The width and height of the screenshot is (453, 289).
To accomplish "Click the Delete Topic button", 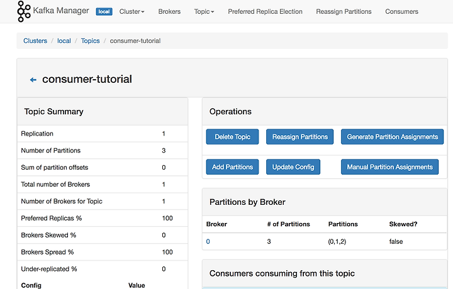I will 232,137.
